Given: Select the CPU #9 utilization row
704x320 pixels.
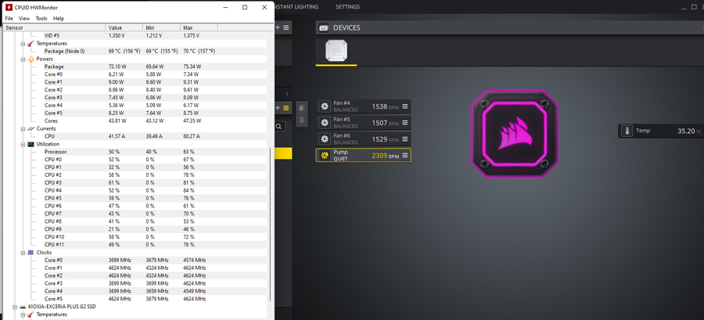Looking at the screenshot, I should tap(155, 229).
